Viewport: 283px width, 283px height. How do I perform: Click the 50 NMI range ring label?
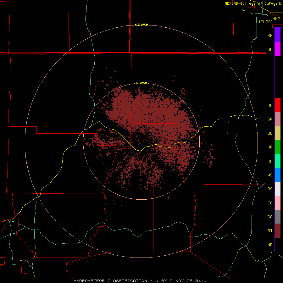click(141, 83)
